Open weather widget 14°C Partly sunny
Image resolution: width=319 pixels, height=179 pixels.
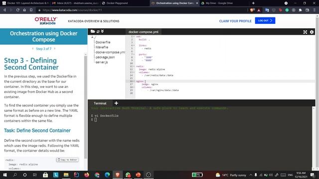(231, 175)
